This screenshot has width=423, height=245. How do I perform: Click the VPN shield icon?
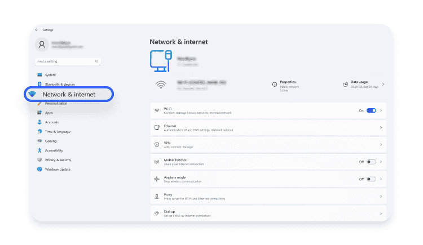157,145
